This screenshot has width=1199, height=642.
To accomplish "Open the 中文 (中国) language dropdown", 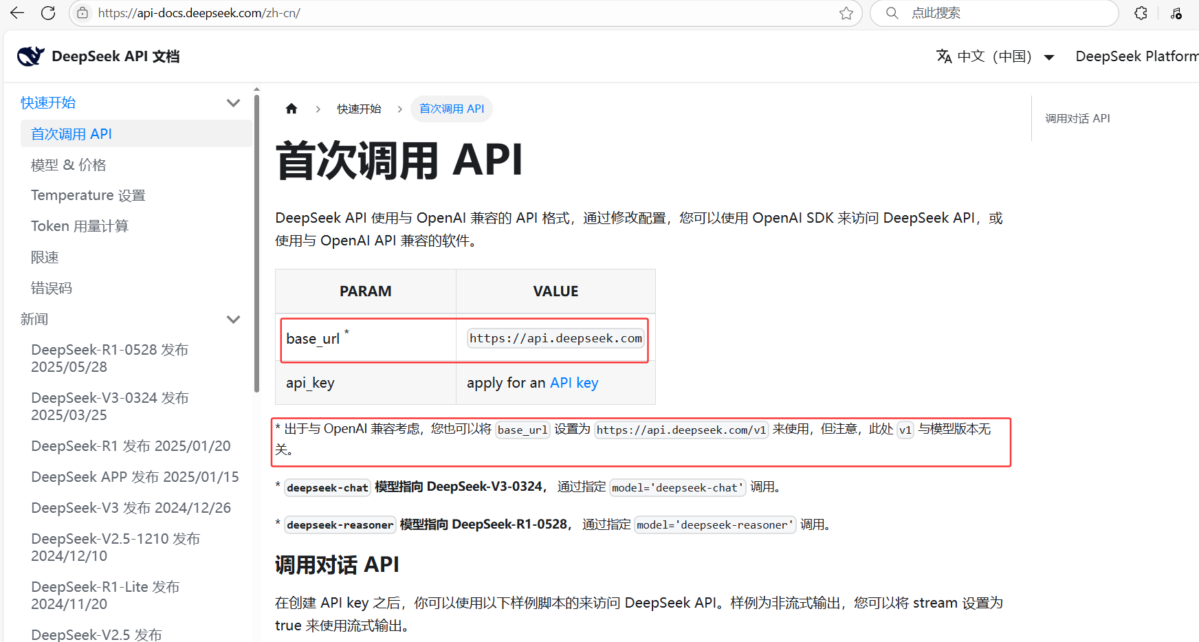I will [x=995, y=56].
